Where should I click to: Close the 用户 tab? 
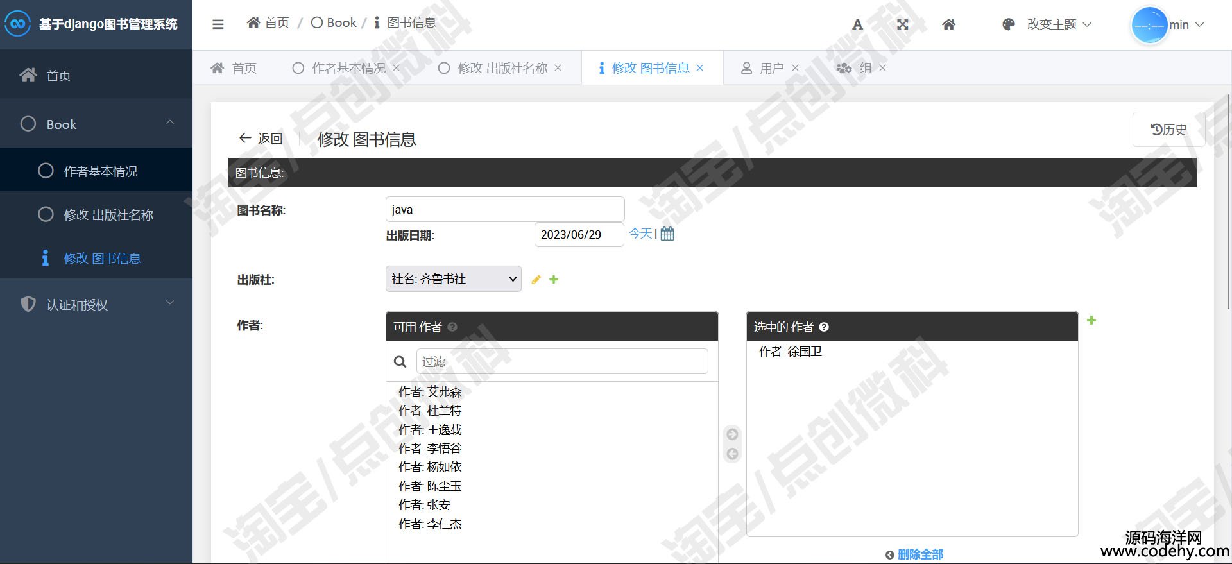(795, 68)
